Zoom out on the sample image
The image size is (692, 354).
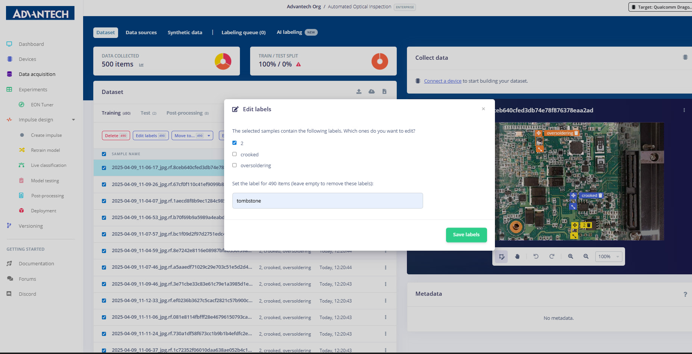point(586,256)
